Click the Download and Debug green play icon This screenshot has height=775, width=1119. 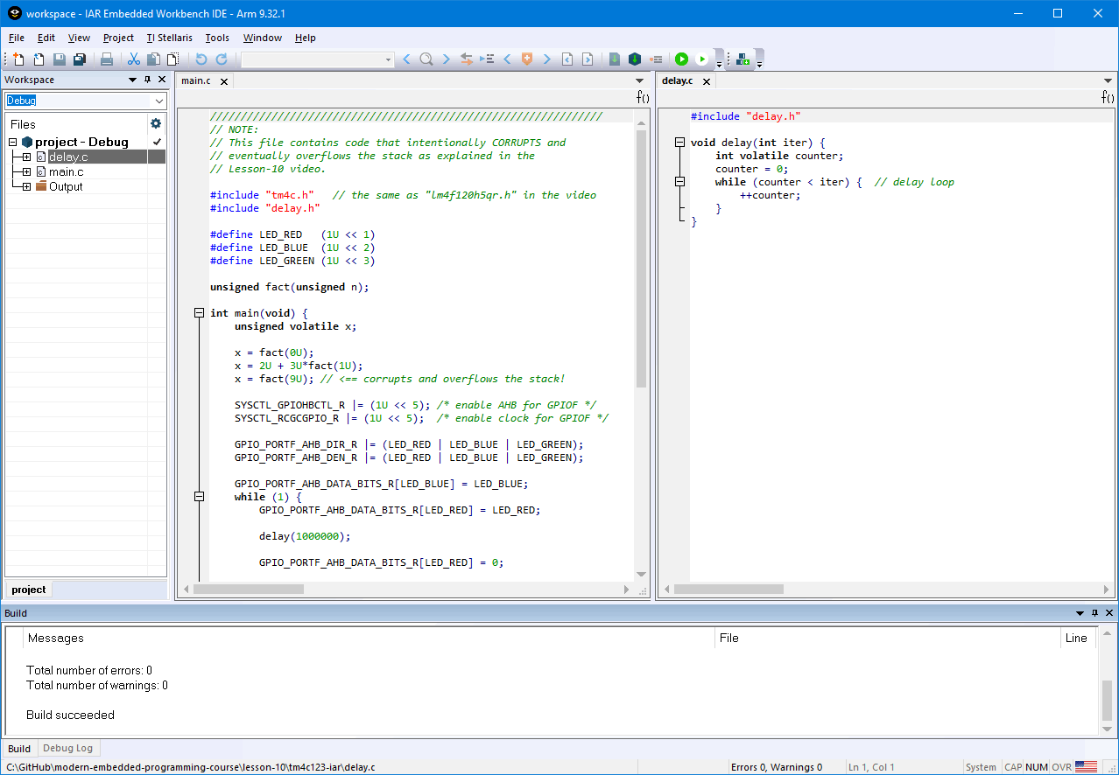681,59
